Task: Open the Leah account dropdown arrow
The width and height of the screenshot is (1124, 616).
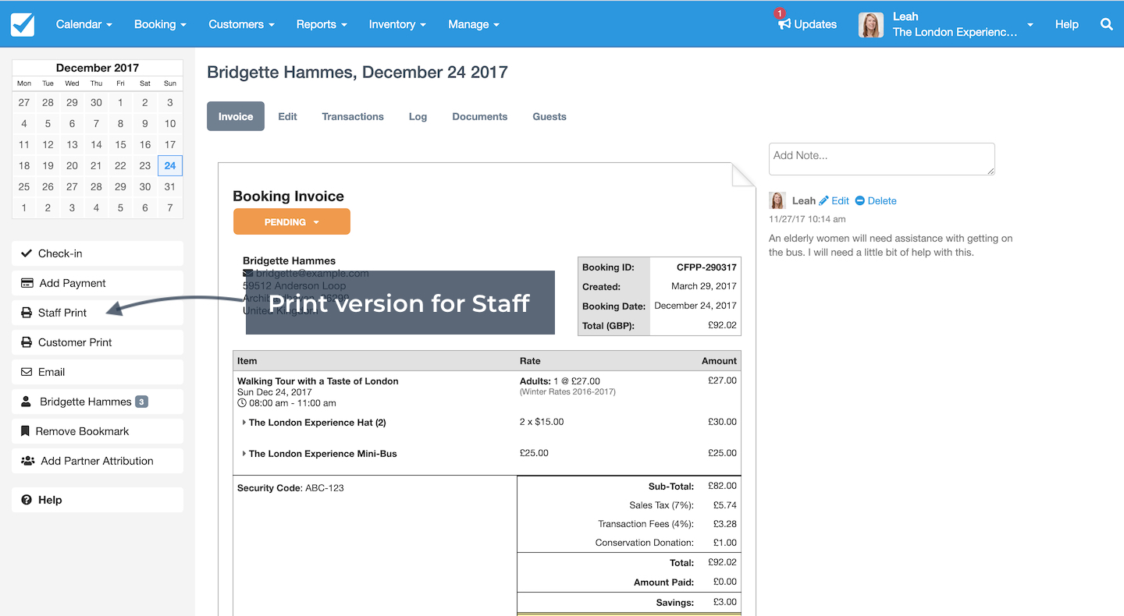Action: 1030,25
